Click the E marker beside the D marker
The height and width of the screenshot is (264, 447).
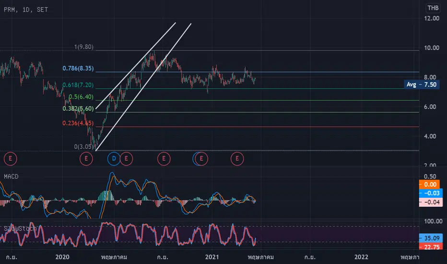pos(126,159)
